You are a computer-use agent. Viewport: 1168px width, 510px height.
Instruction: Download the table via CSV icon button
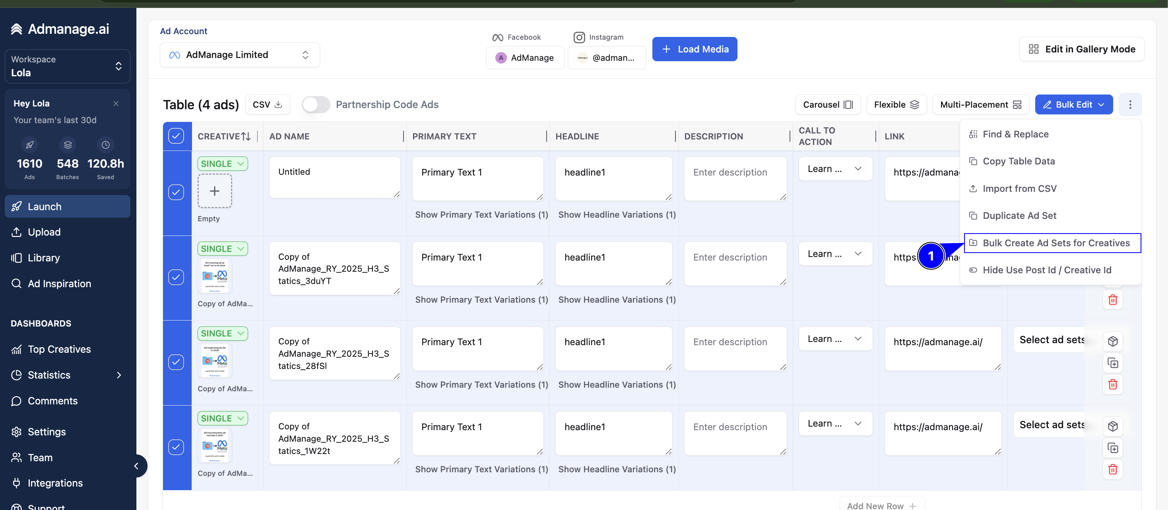click(x=268, y=104)
